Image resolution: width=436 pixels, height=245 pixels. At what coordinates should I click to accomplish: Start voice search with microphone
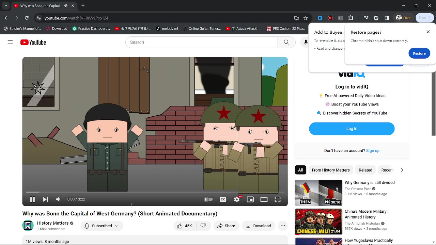point(306,42)
